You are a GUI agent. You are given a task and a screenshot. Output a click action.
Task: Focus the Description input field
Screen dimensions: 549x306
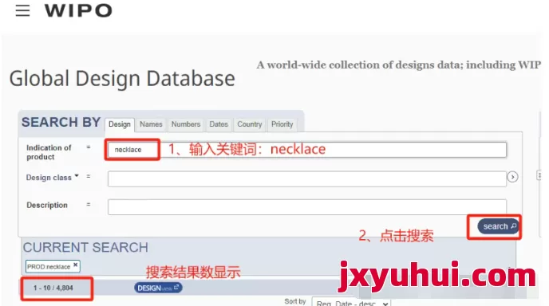(x=306, y=206)
